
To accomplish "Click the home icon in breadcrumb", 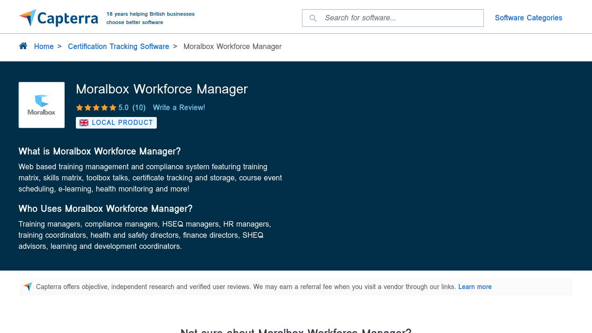I will tap(23, 46).
